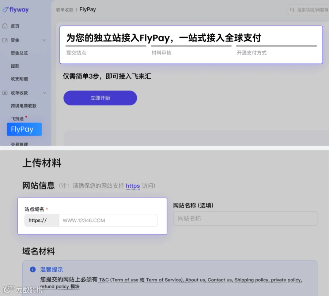
Task: Open 收支明细 in the sidebar
Action: tap(19, 79)
